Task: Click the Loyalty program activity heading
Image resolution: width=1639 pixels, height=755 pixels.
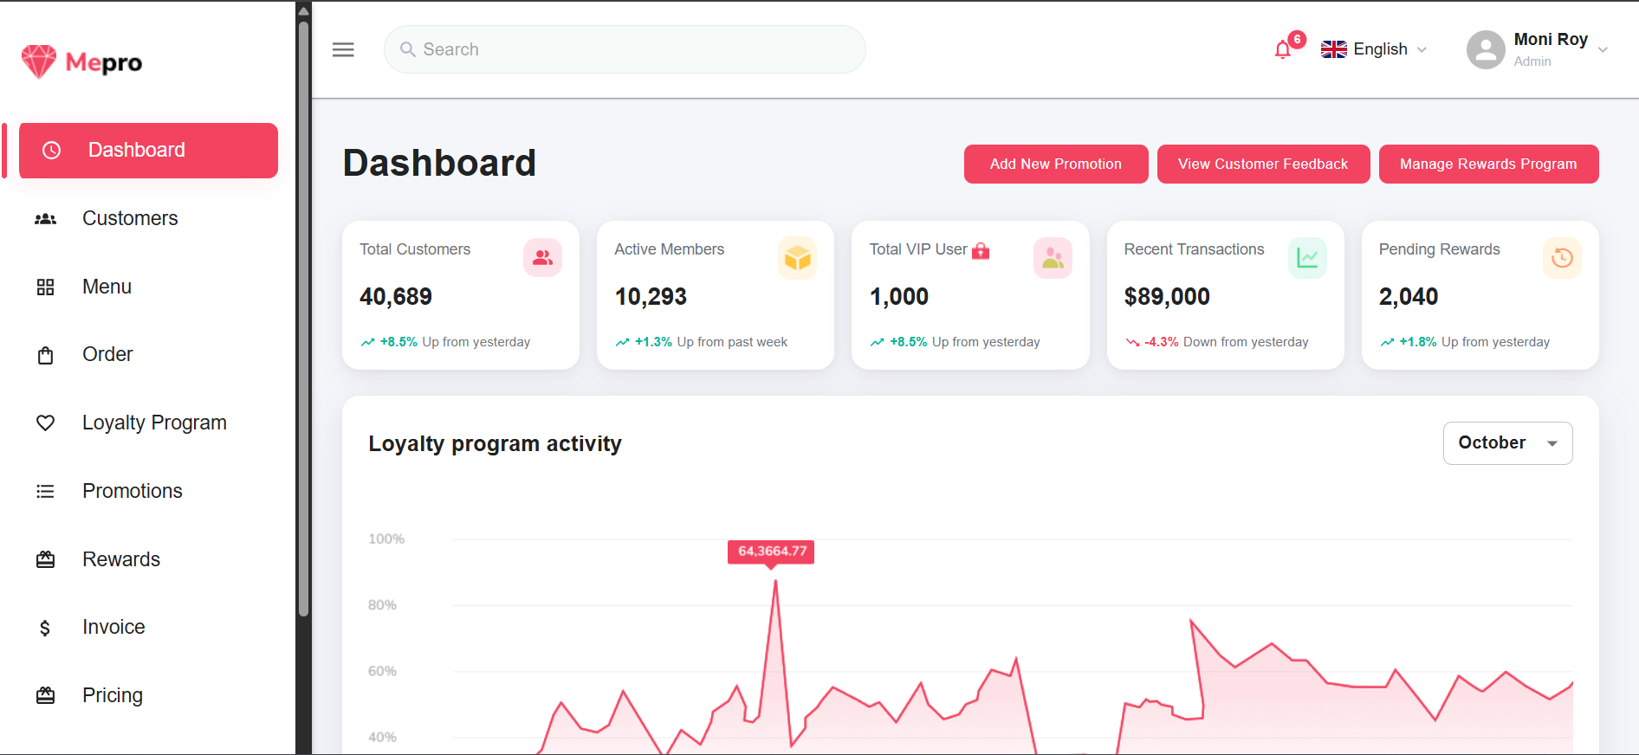Action: [496, 443]
